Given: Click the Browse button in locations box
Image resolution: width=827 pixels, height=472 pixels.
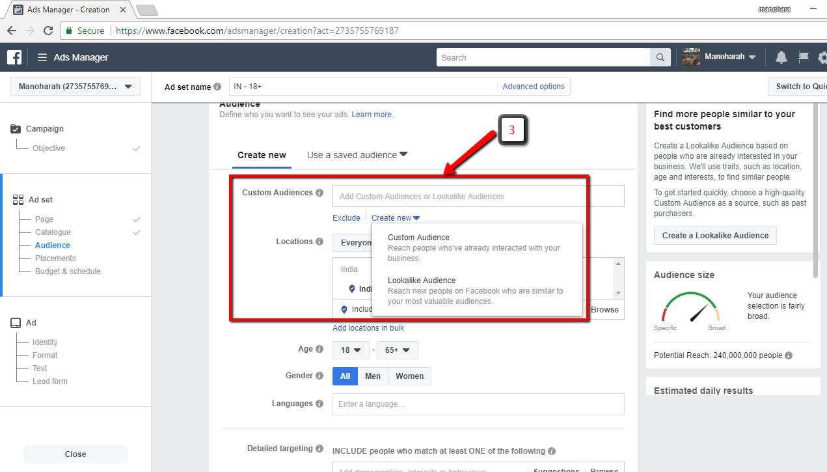Looking at the screenshot, I should pyautogui.click(x=604, y=310).
